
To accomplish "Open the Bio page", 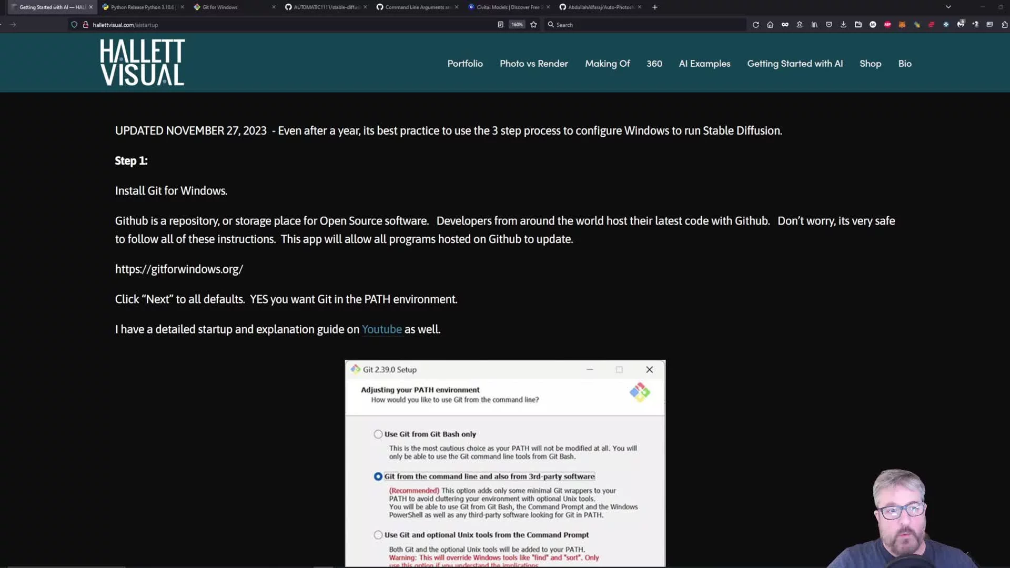I will click(x=905, y=64).
